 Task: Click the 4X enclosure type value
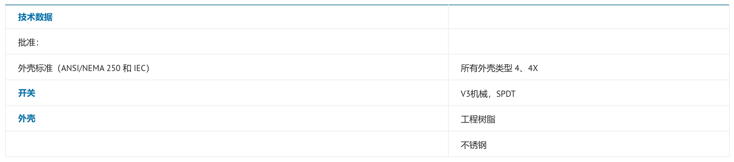[533, 68]
